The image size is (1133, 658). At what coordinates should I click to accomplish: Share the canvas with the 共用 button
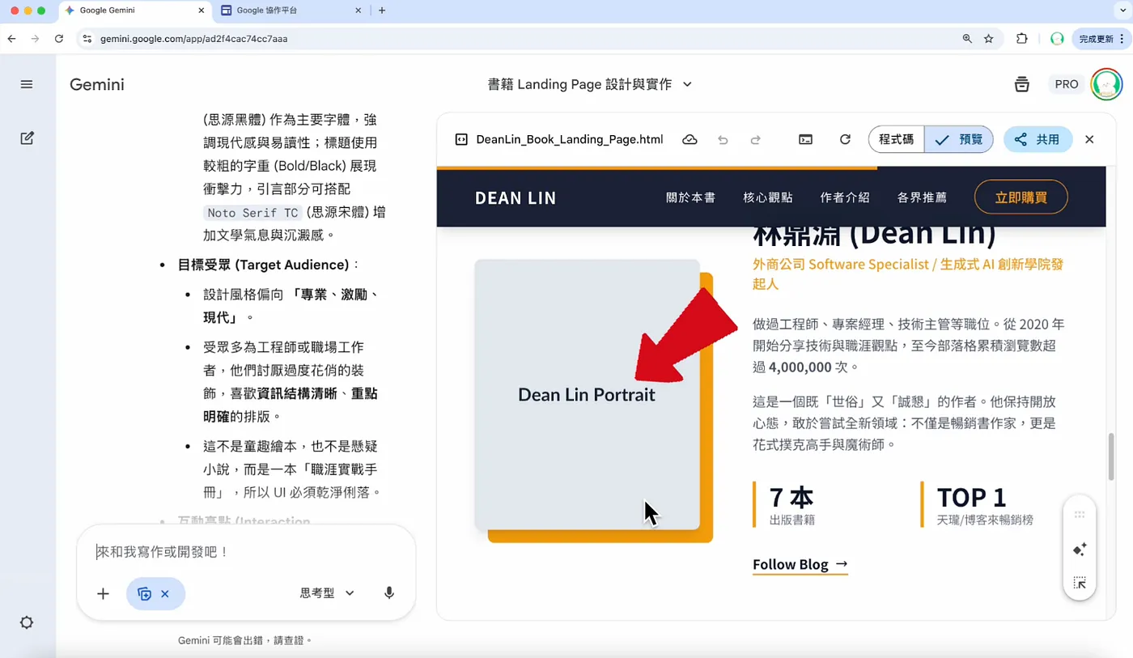click(1038, 139)
